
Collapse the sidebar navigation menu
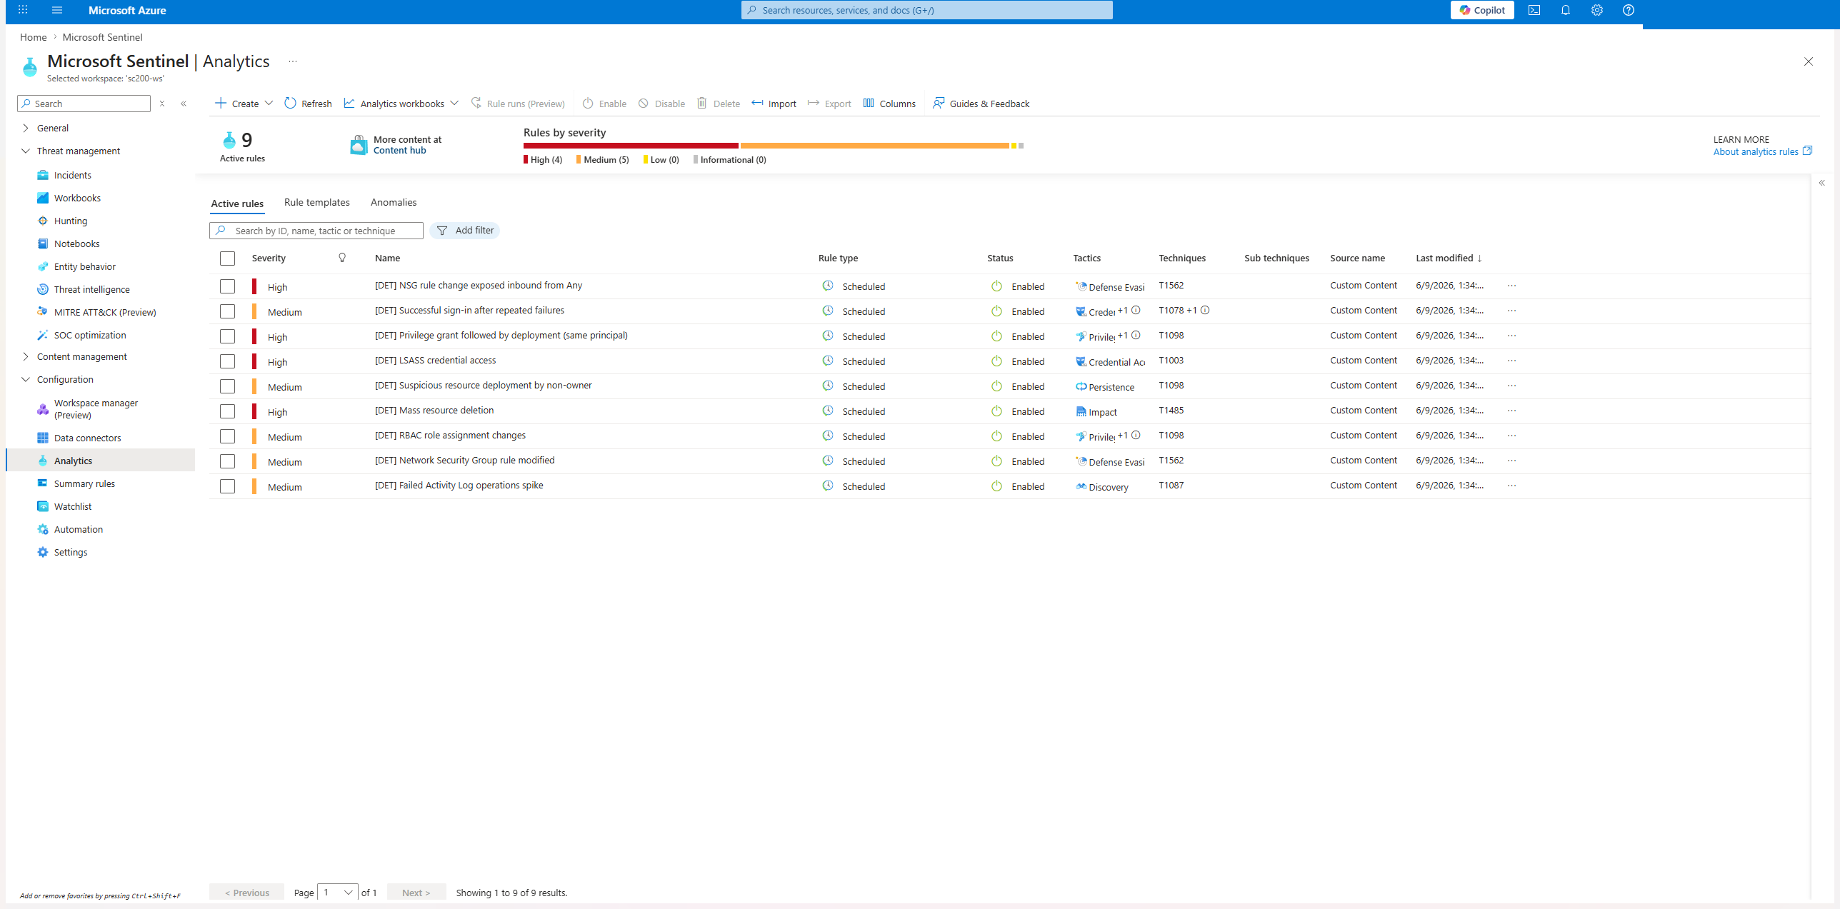tap(184, 104)
